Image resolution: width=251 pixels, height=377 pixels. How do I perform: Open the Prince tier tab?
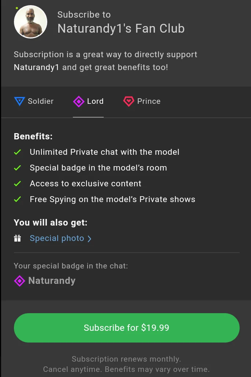[x=149, y=101]
